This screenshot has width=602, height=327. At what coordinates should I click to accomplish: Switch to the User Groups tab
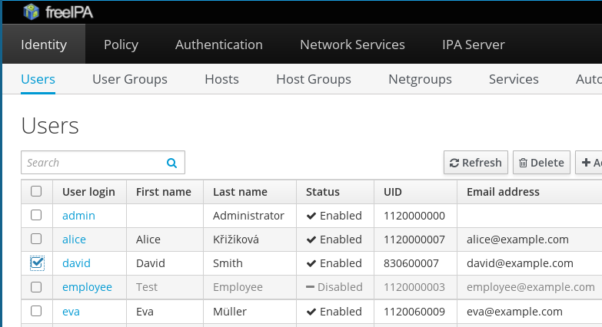pos(130,79)
